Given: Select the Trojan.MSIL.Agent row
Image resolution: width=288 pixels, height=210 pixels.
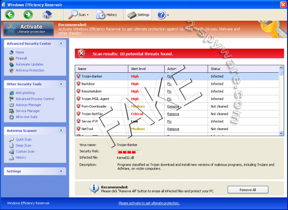Looking at the screenshot, I should 177,99.
